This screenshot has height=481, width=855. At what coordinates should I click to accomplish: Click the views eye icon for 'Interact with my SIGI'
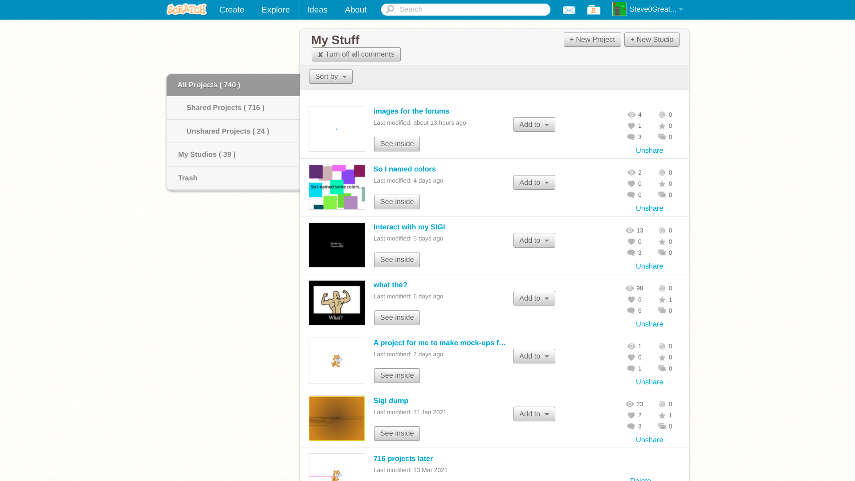pos(630,230)
